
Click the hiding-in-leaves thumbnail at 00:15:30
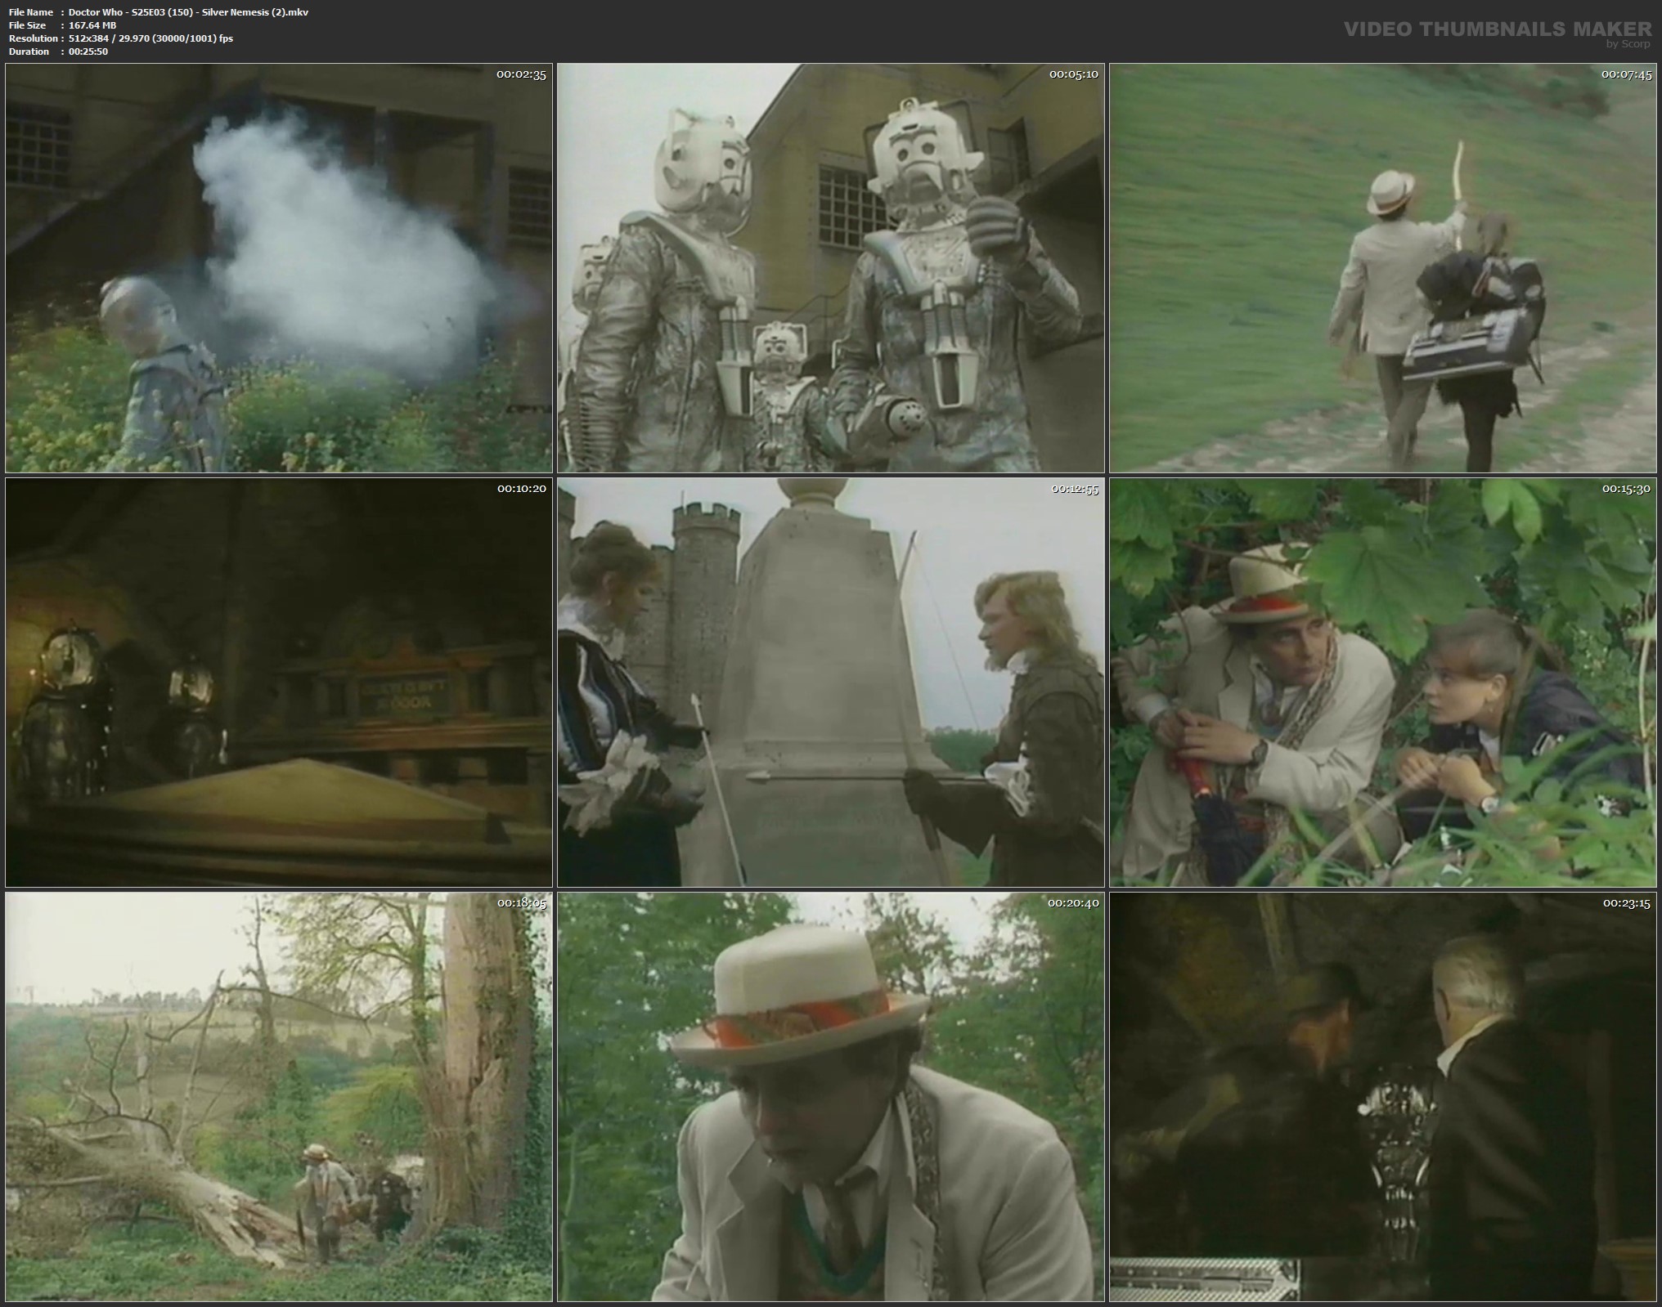[x=1382, y=683]
